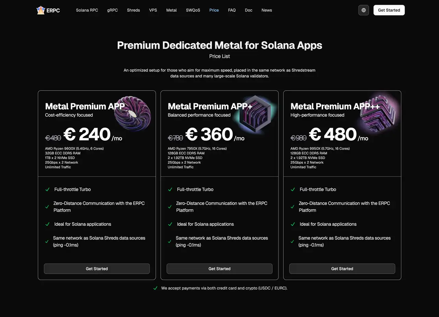Open the Solana RPC nav item
Image resolution: width=439 pixels, height=317 pixels.
[x=87, y=10]
